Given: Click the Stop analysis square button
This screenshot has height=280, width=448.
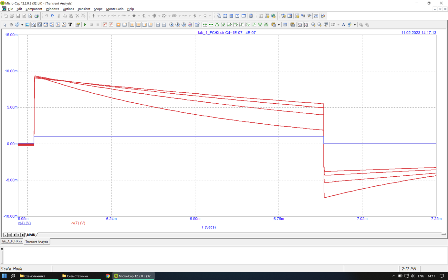Looking at the screenshot, I should (x=91, y=25).
